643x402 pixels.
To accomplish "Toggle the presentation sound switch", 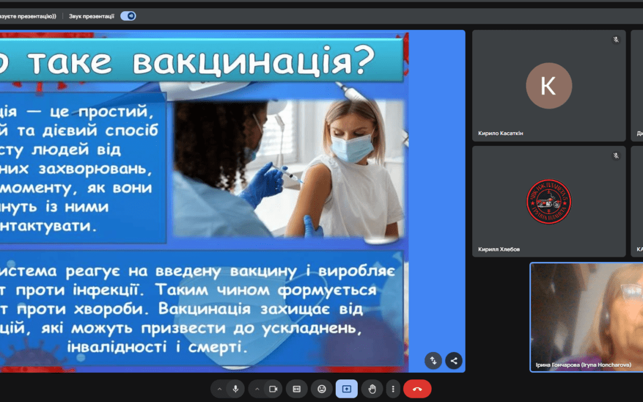I will tap(128, 16).
